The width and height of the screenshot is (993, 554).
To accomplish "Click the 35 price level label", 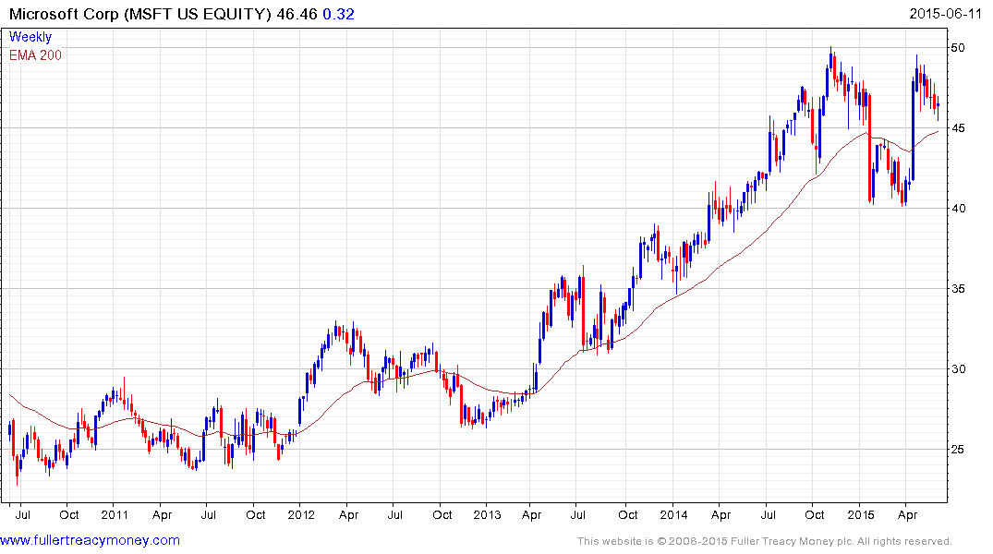I will coord(960,289).
